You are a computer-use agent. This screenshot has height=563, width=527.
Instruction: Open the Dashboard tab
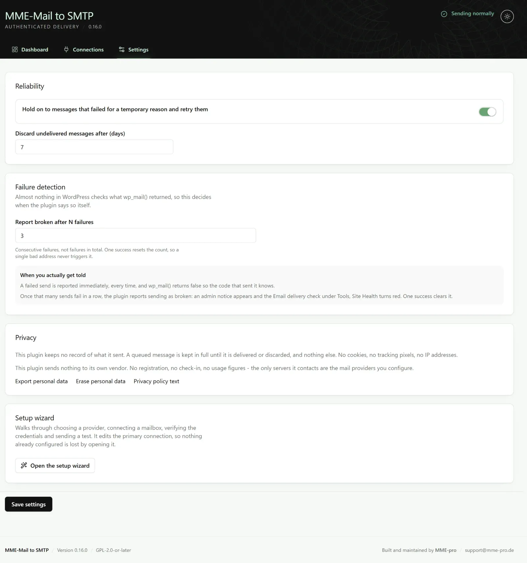[x=30, y=49]
